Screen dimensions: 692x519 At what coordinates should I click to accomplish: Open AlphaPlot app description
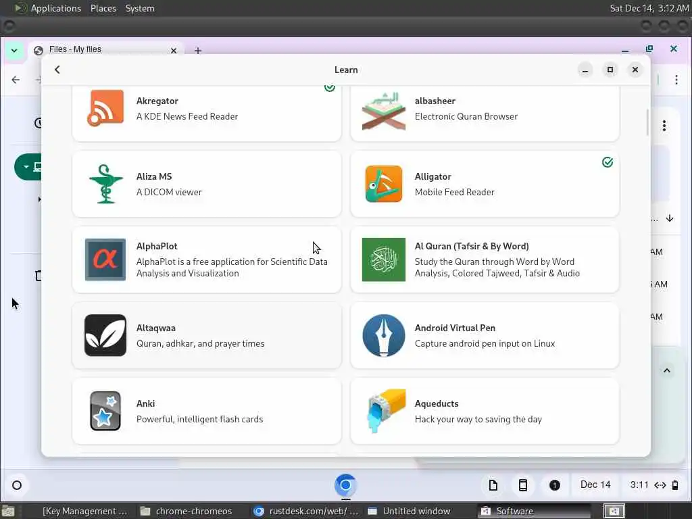click(207, 259)
